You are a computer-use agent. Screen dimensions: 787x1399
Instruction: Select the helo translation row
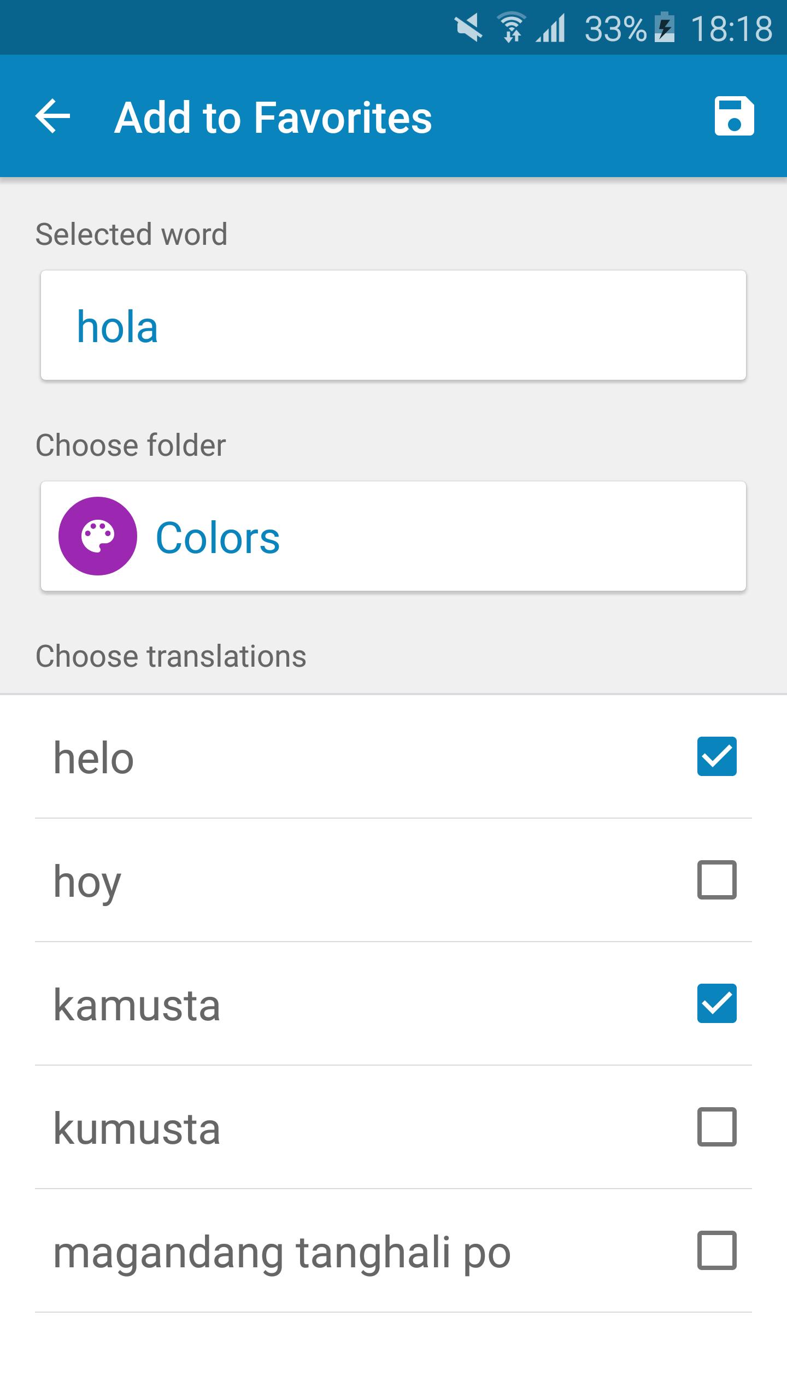[328, 757]
